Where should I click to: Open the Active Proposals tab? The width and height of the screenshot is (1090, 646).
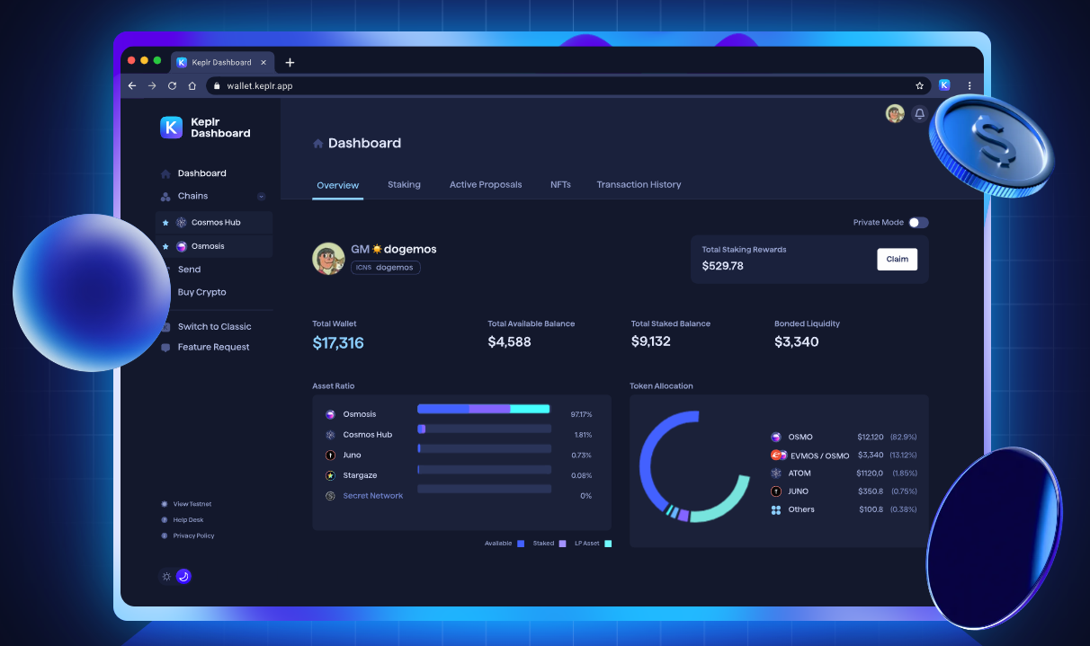coord(486,185)
